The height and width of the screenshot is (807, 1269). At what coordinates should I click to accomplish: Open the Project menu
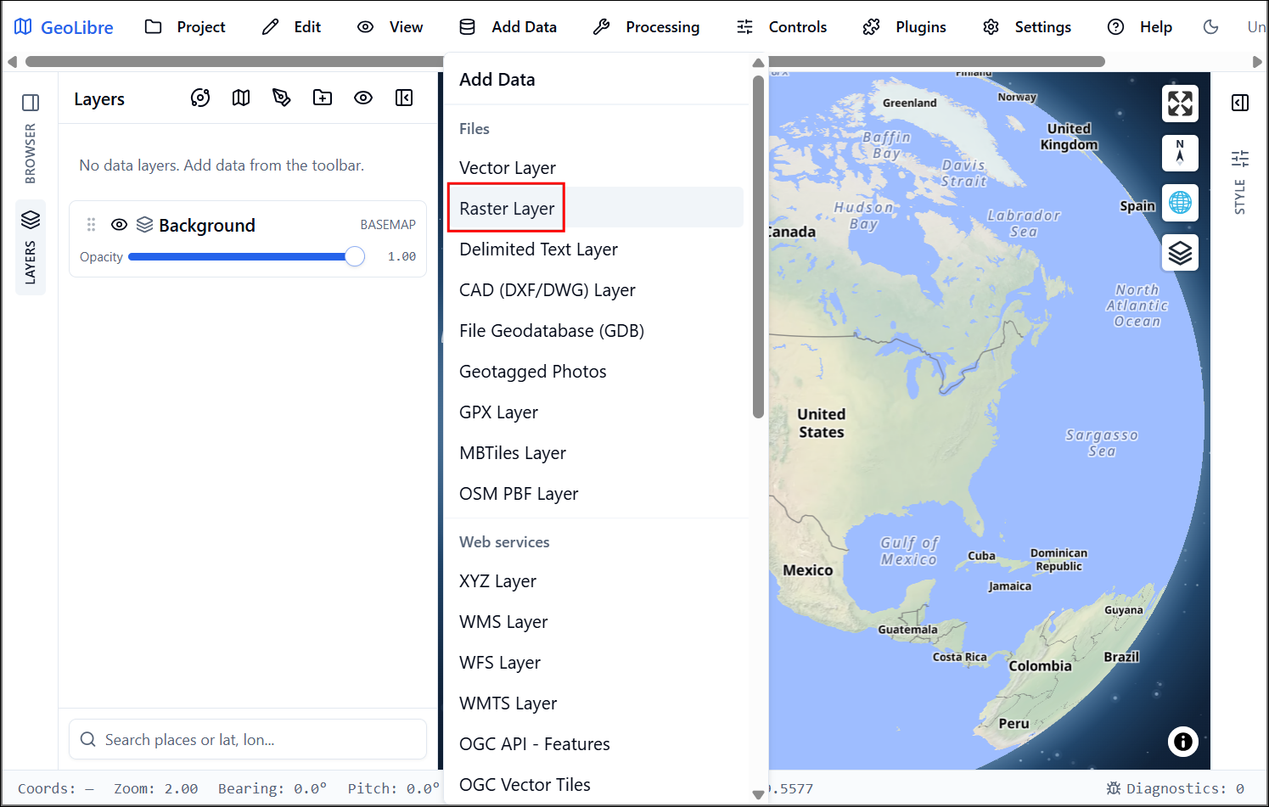coord(185,27)
